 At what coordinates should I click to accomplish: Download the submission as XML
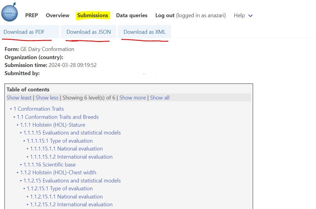coord(145,32)
